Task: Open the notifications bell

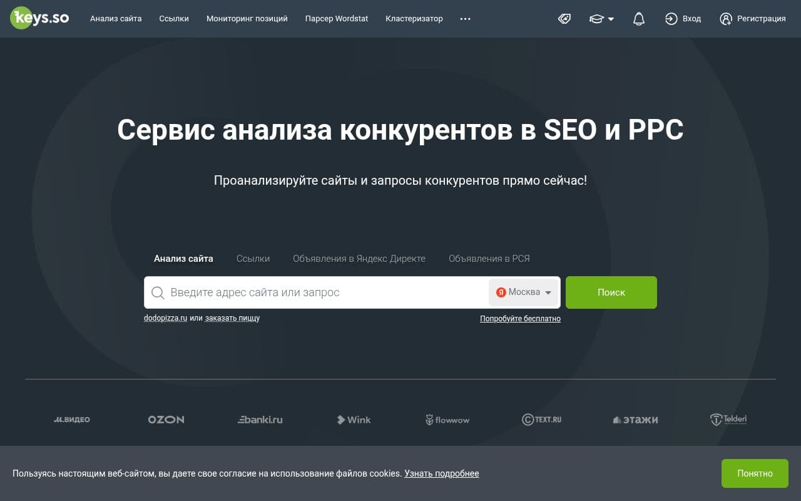Action: (x=638, y=19)
